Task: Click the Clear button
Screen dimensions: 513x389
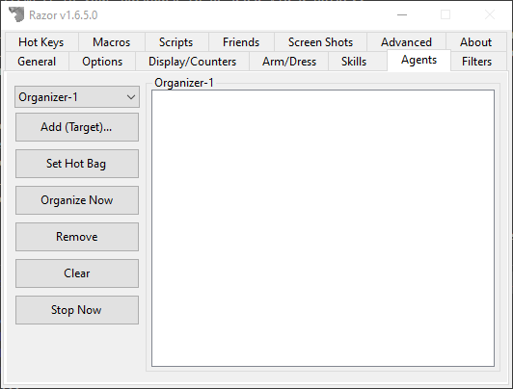Action: [77, 273]
